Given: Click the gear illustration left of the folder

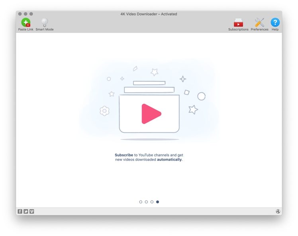Looking at the screenshot, I should (x=104, y=111).
